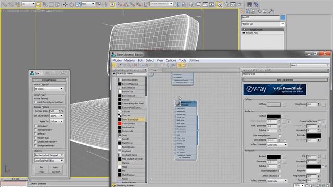The height and width of the screenshot is (187, 333).
Task: Select Bitmap in the map browser
Action: 126,100
